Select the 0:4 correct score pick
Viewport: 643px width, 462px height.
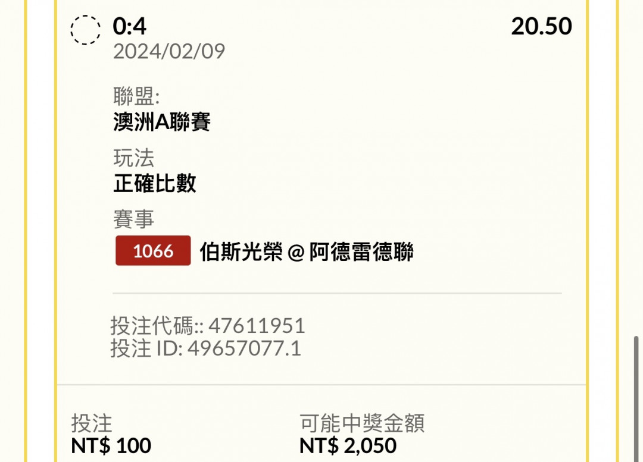pos(129,27)
